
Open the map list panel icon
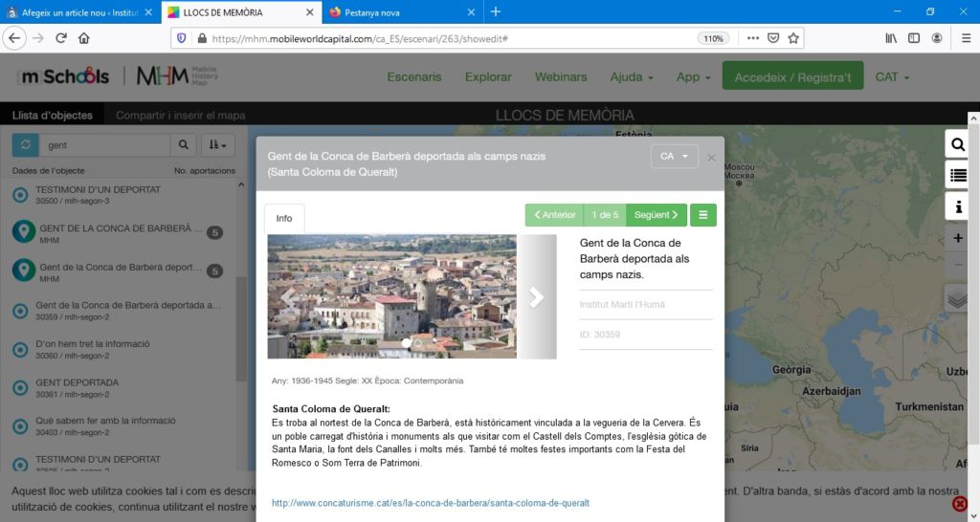point(957,175)
